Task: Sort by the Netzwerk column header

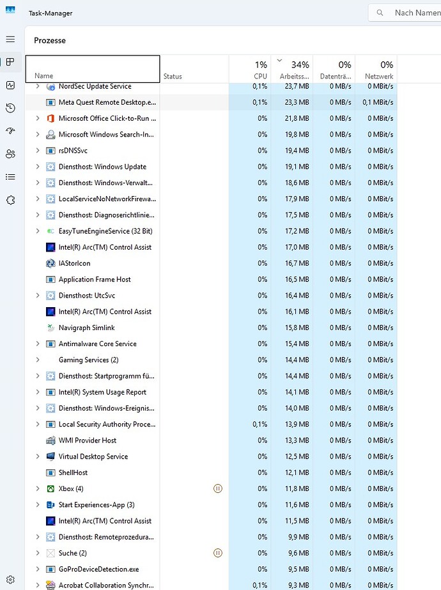Action: pos(376,70)
